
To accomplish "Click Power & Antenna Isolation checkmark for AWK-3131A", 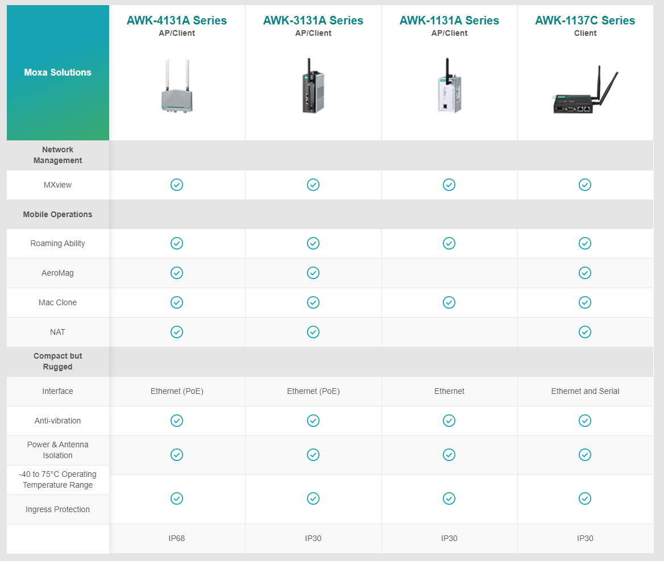I will (x=313, y=455).
